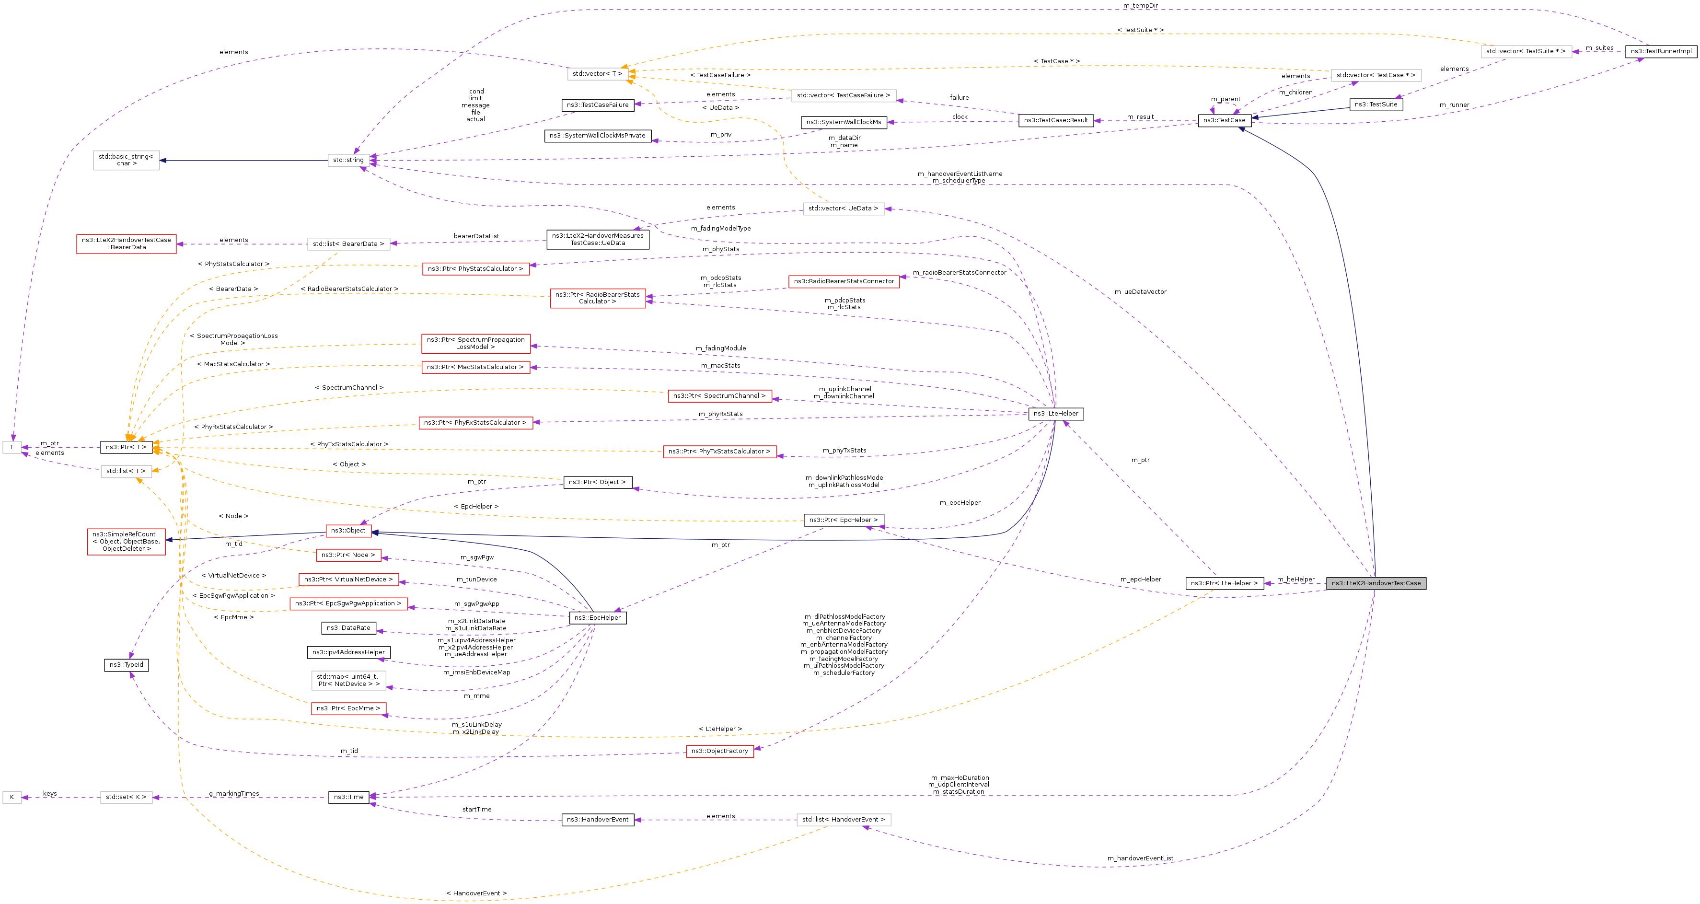
Task: Open the ns3::Object node
Action: tap(348, 531)
